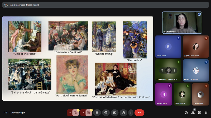Click the 12:31 clock text
Image resolution: width=211 pixels, height=118 pixels.
6,113
